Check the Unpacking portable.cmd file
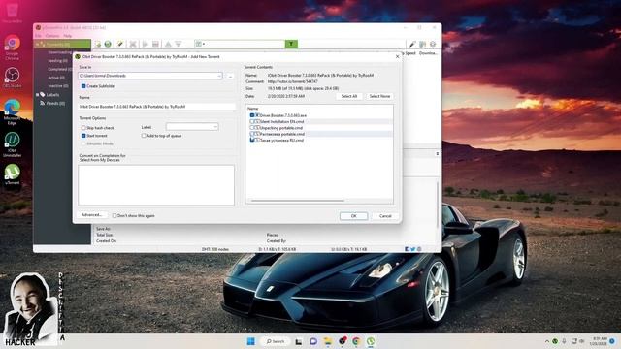 click(x=252, y=128)
